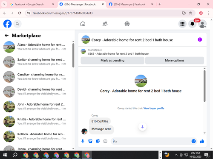Screen dimensions: 213x159
Task: Send a thumbs up like
Action: pyautogui.click(x=202, y=141)
